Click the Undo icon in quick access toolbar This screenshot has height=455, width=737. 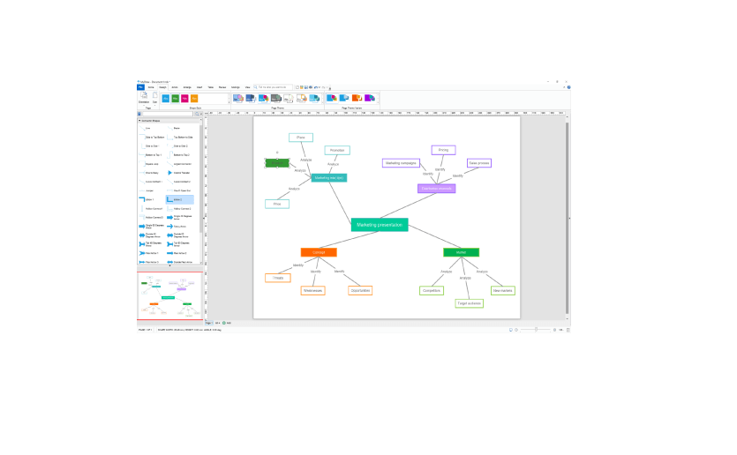pyautogui.click(x=316, y=87)
